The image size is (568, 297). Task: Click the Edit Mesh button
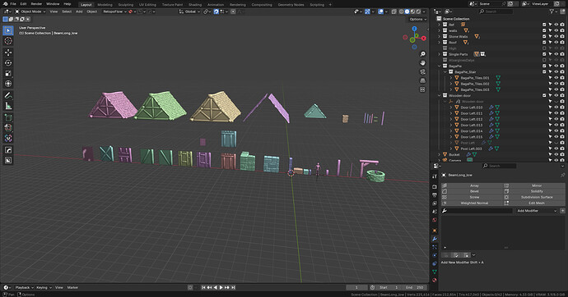pyautogui.click(x=535, y=203)
